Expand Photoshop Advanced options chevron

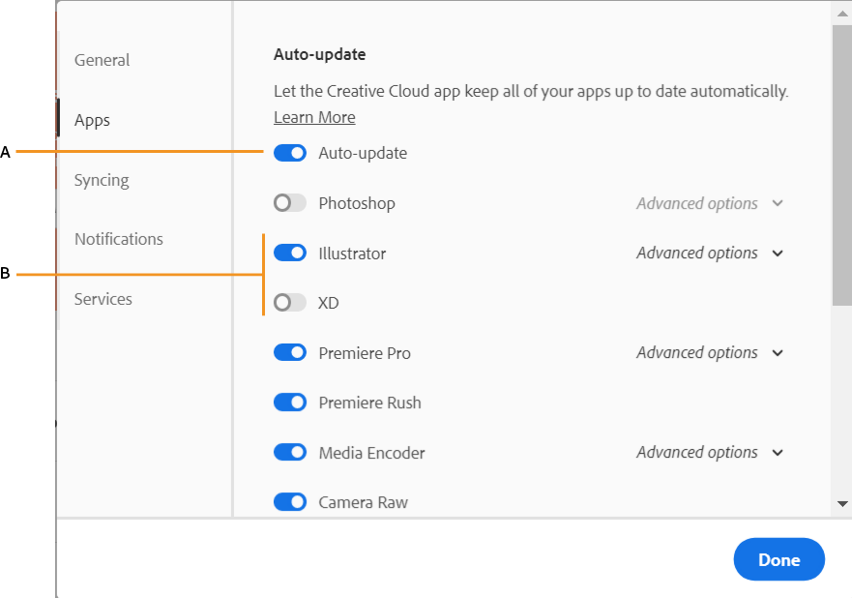point(778,203)
